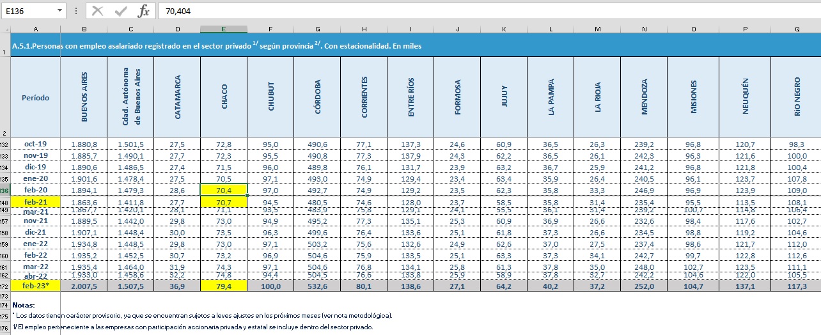The image size is (821, 335).
Task: Click the footnote starting El empleo perteneciente
Action: click(x=192, y=327)
